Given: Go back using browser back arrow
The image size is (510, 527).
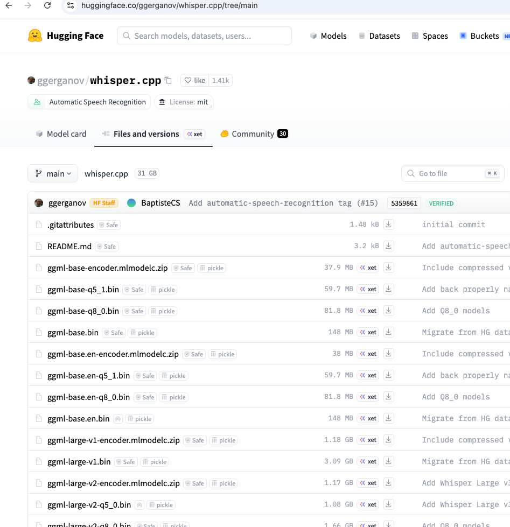Looking at the screenshot, I should click(9, 5).
